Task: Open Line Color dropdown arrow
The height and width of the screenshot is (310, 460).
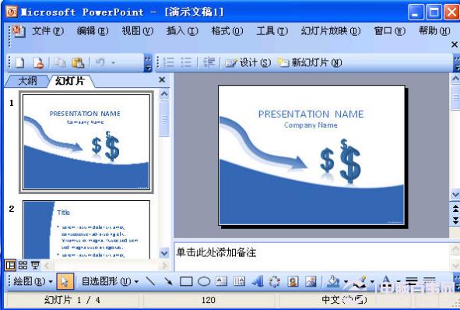Action: pyautogui.click(x=372, y=282)
